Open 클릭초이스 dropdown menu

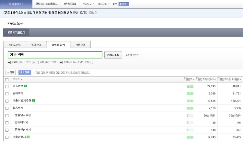tap(16, 4)
